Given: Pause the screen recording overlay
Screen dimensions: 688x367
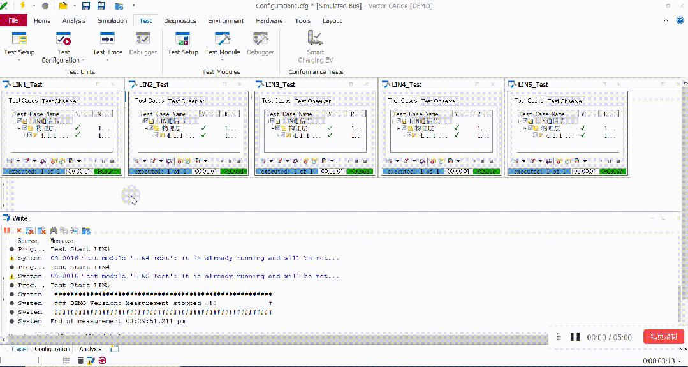Looking at the screenshot, I should (575, 337).
